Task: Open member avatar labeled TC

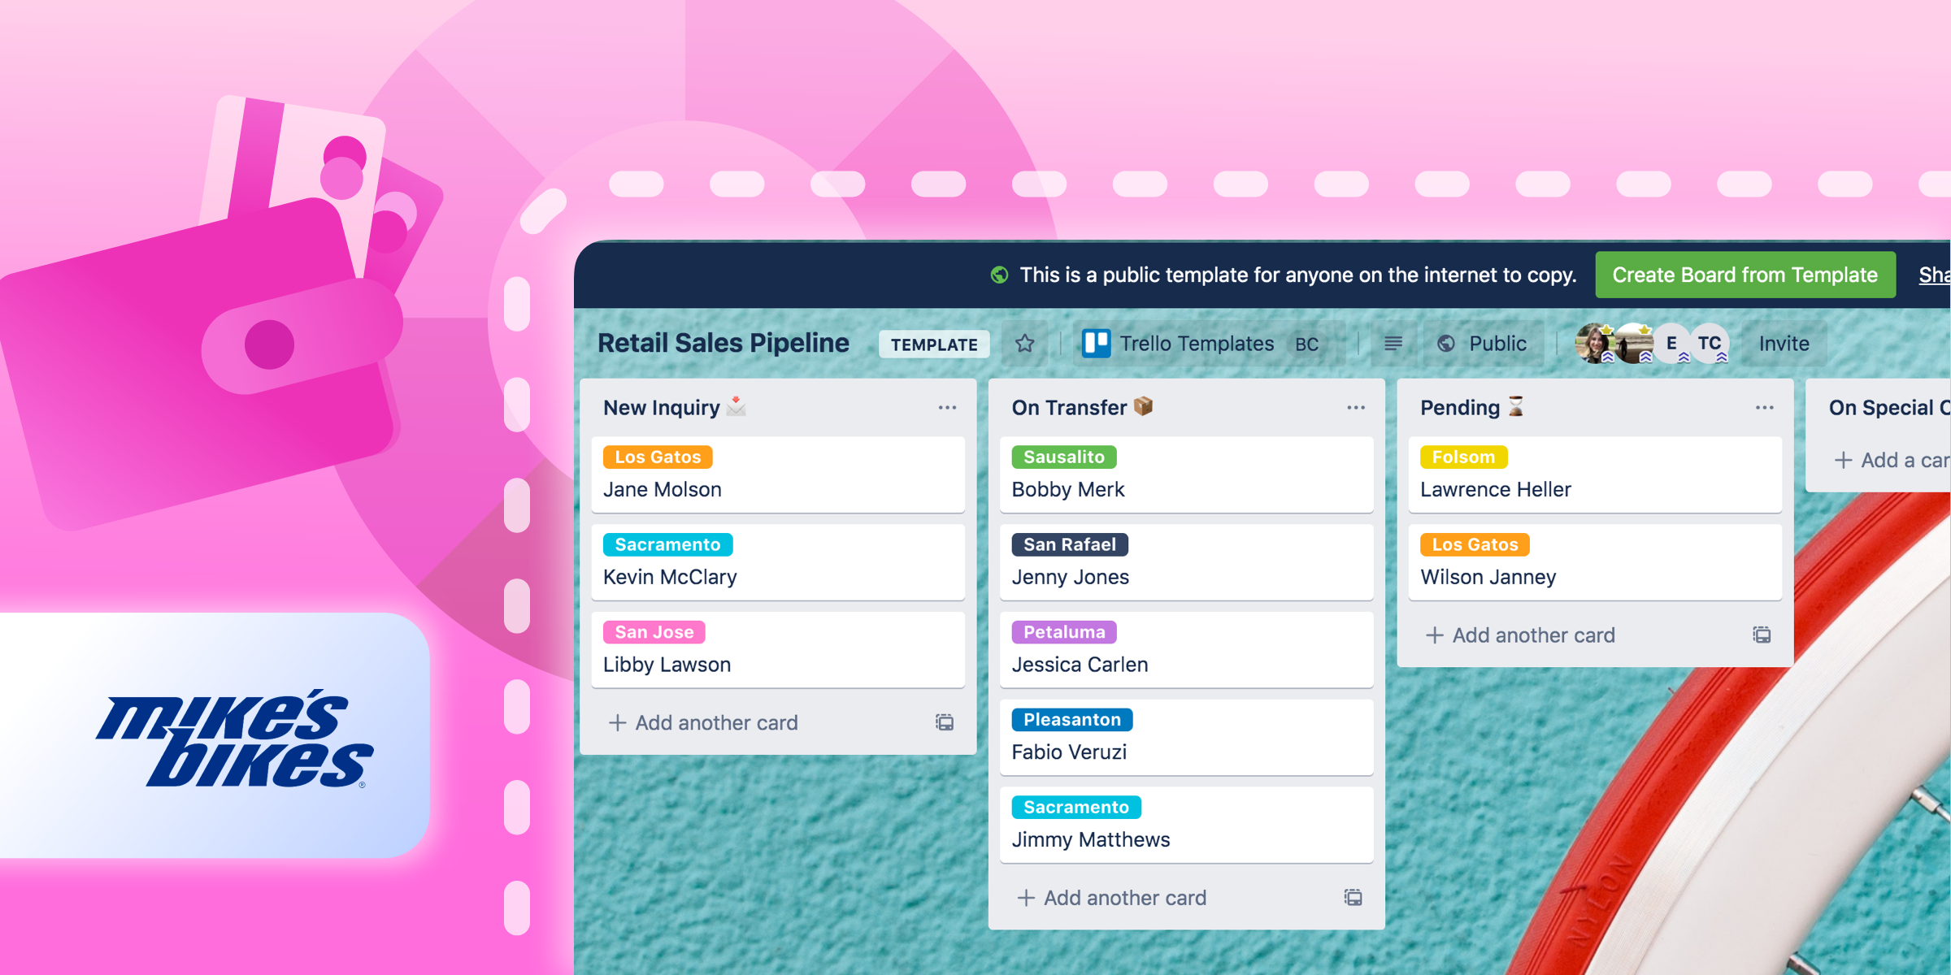Action: pos(1710,344)
